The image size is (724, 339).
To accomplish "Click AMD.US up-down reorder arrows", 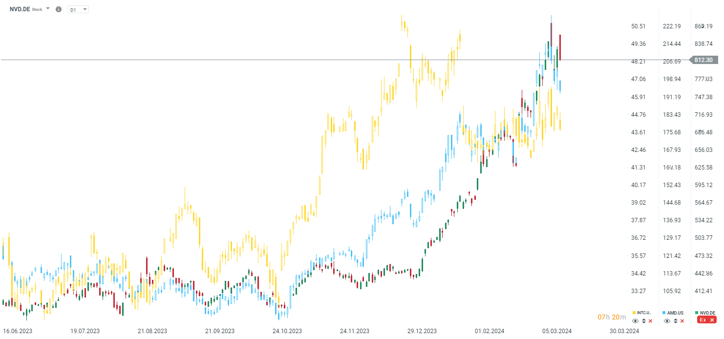I will click(676, 321).
